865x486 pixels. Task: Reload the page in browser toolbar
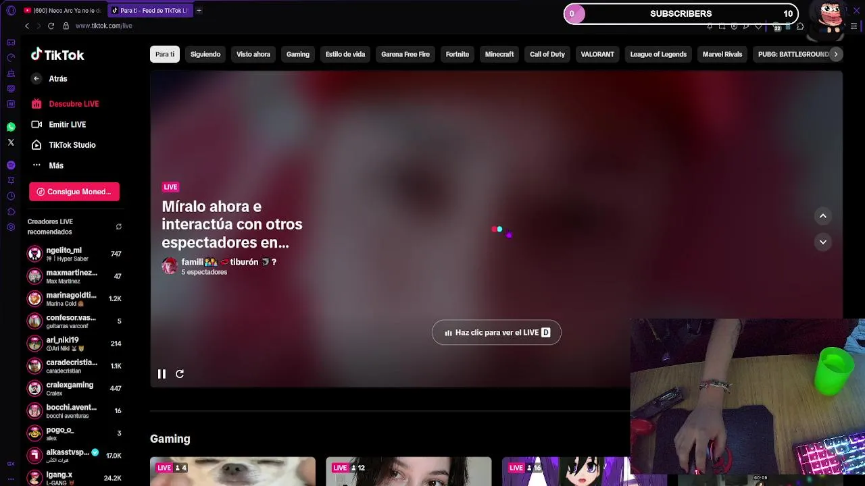click(x=51, y=26)
